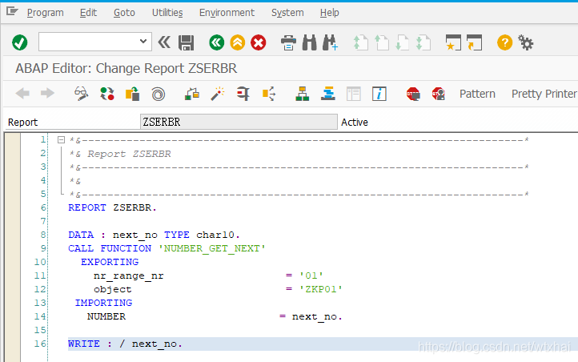This screenshot has height=362, width=578.
Task: Click the First Page icon
Action: [x=360, y=42]
